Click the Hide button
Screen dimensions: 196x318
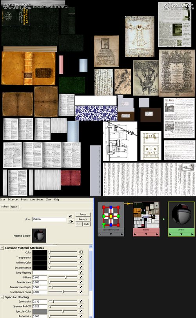(87, 224)
